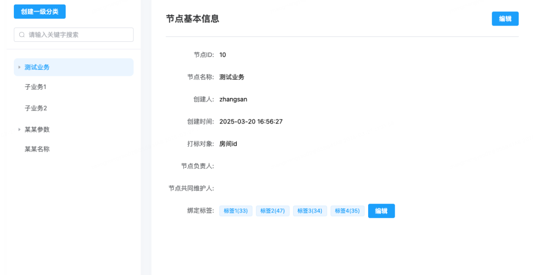The height and width of the screenshot is (275, 533).
Task: Click the 打标对象 value 房间id
Action: tap(228, 144)
